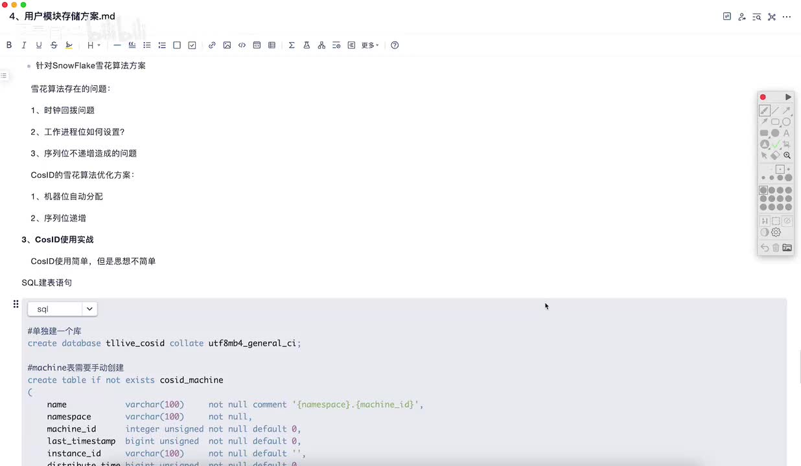Insert a numbered list
801x466 pixels.
(162, 45)
